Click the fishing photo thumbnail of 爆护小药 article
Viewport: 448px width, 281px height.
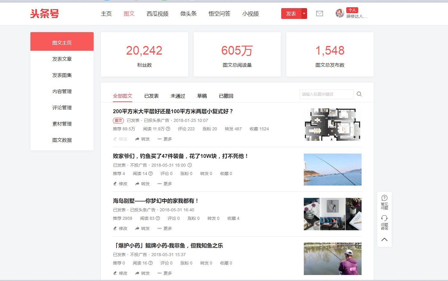coord(332,259)
